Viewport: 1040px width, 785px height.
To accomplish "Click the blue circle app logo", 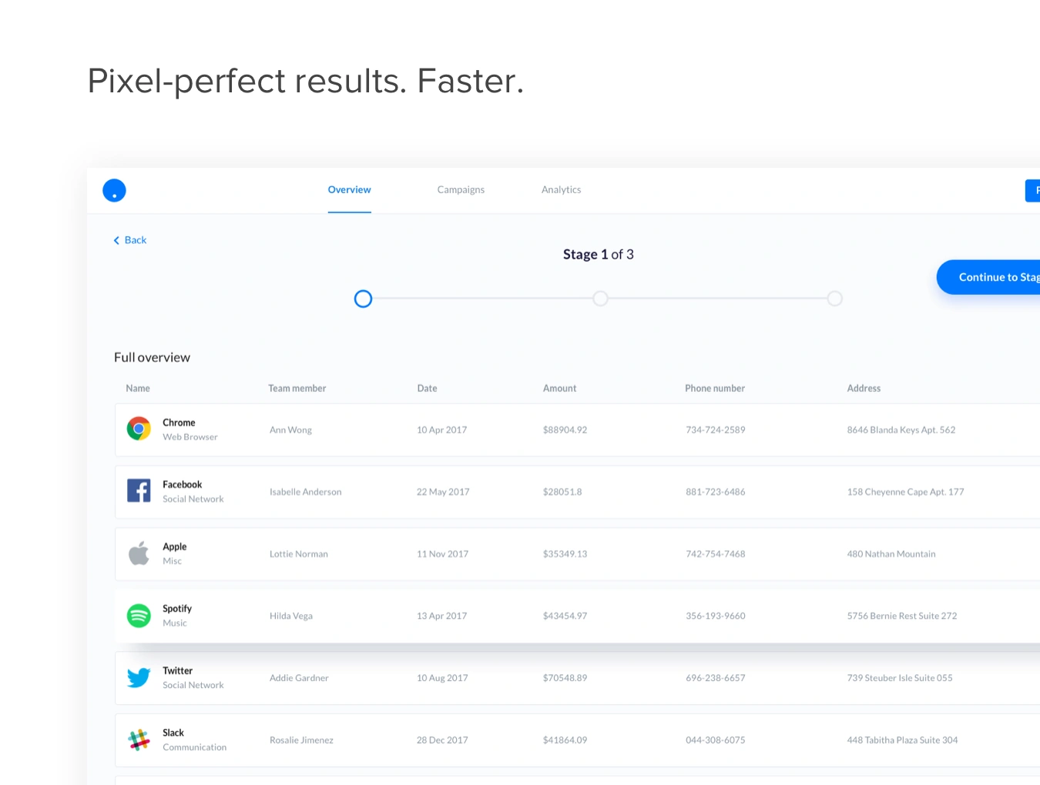I will pos(114,190).
